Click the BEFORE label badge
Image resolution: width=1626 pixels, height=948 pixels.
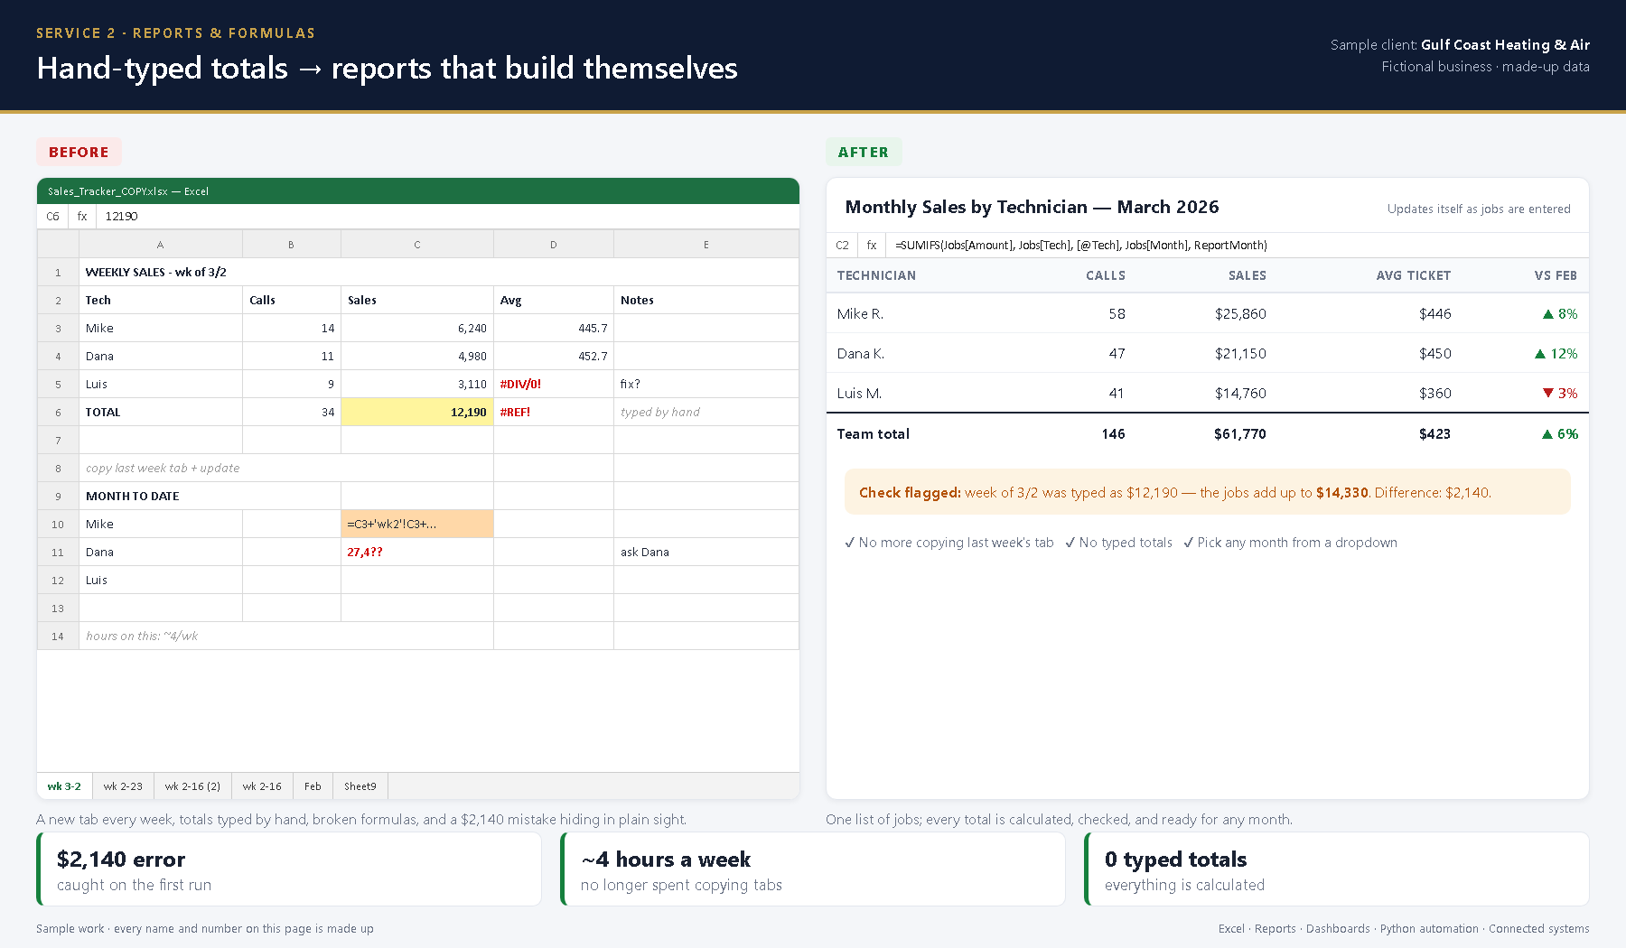point(79,153)
